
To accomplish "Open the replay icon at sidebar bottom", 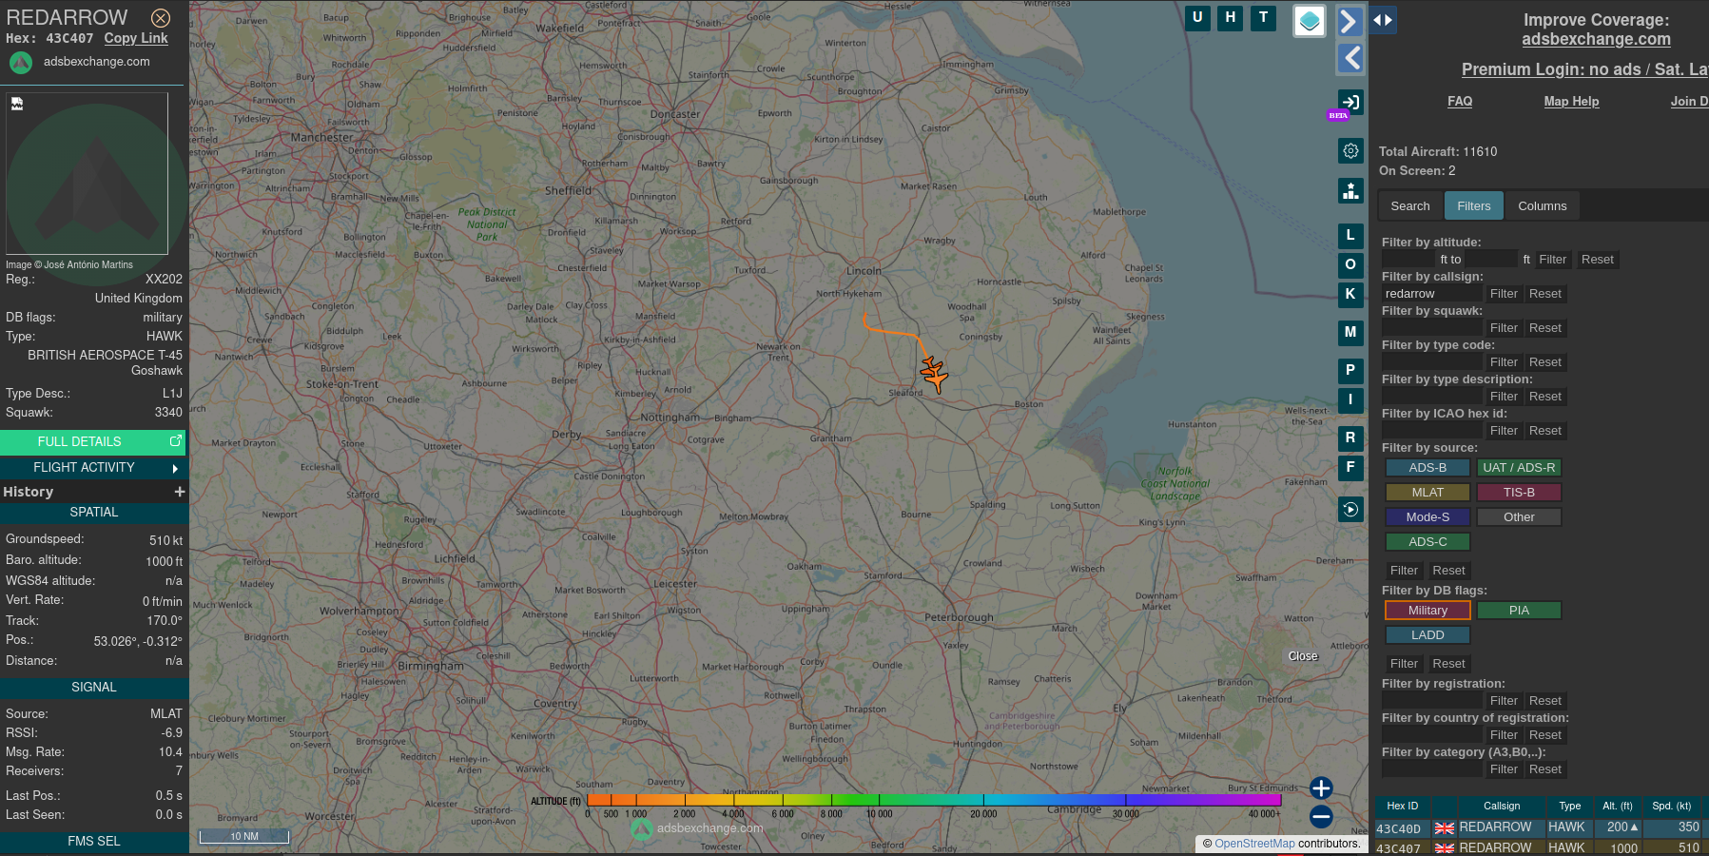I will pos(1350,510).
